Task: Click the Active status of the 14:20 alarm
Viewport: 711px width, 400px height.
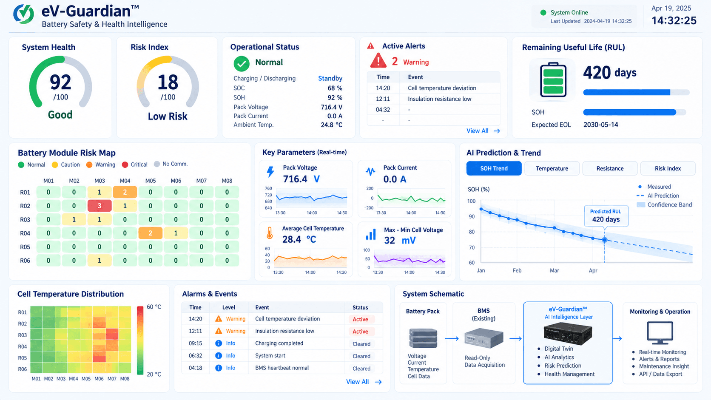Action: coord(361,319)
